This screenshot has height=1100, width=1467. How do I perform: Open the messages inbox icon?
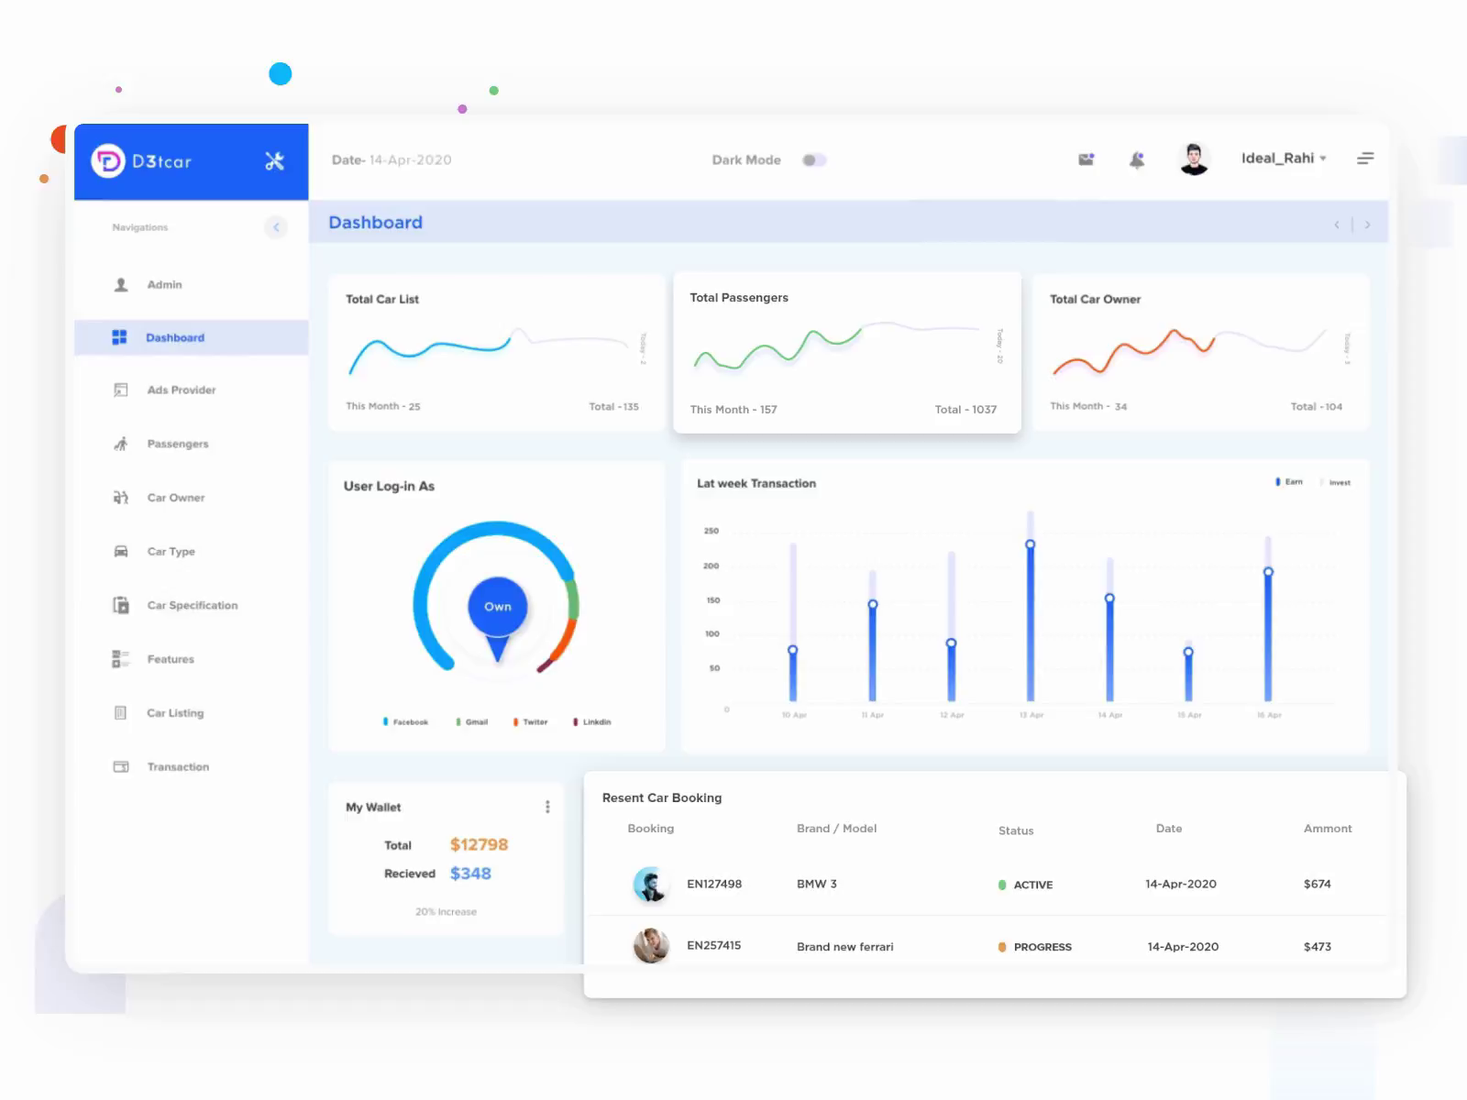tap(1086, 159)
